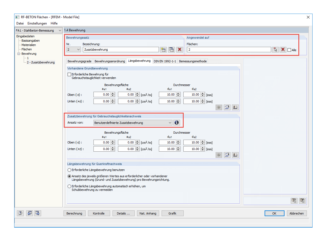Viewport: 327px width, 245px height.
Task: Clear the Flächen list red X icon
Action: pos(283,50)
